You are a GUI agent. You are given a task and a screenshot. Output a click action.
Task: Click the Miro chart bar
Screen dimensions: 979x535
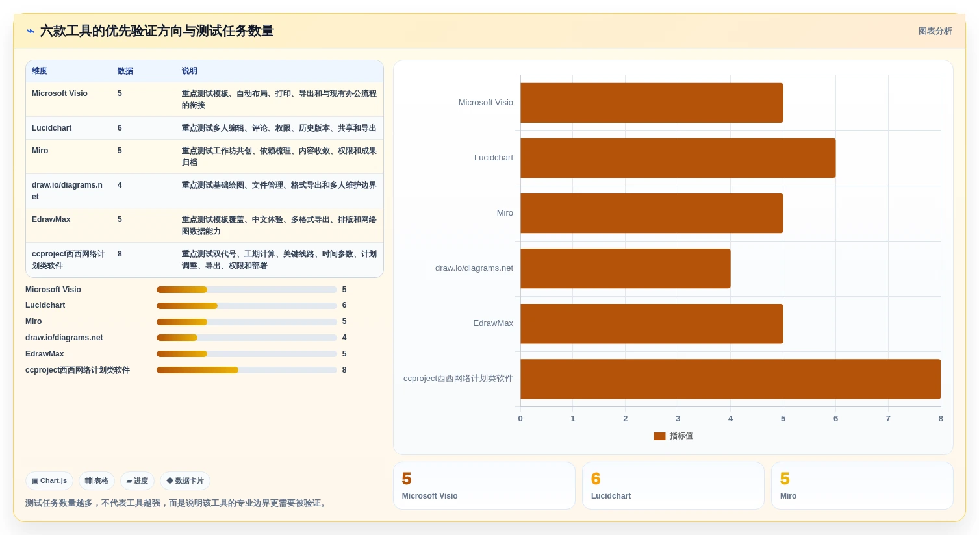click(652, 213)
